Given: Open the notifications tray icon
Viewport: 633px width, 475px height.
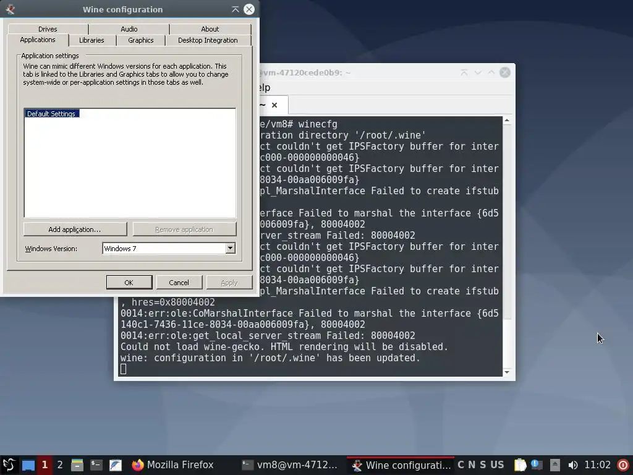Looking at the screenshot, I should [x=537, y=465].
